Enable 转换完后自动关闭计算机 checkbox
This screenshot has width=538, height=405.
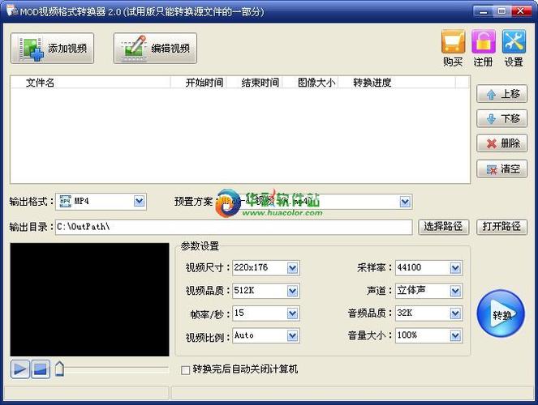click(185, 370)
